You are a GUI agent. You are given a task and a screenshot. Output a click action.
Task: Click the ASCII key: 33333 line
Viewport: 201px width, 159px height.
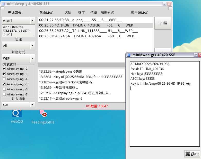coord(143,78)
